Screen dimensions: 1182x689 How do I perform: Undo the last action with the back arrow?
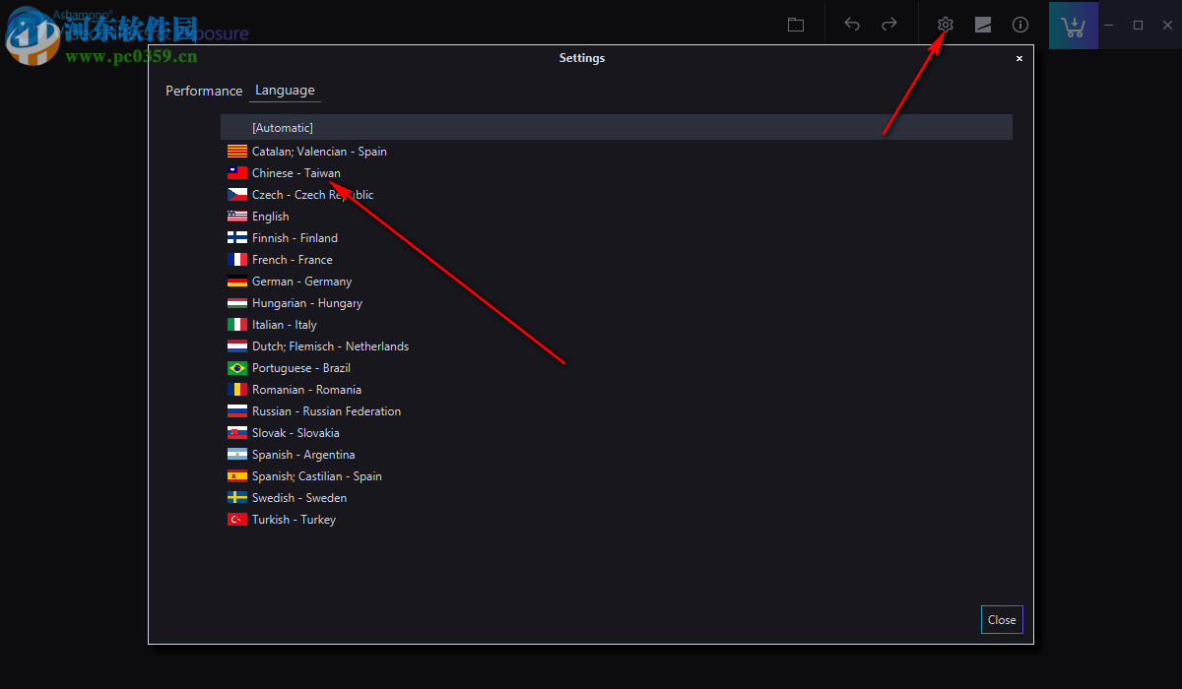click(851, 25)
